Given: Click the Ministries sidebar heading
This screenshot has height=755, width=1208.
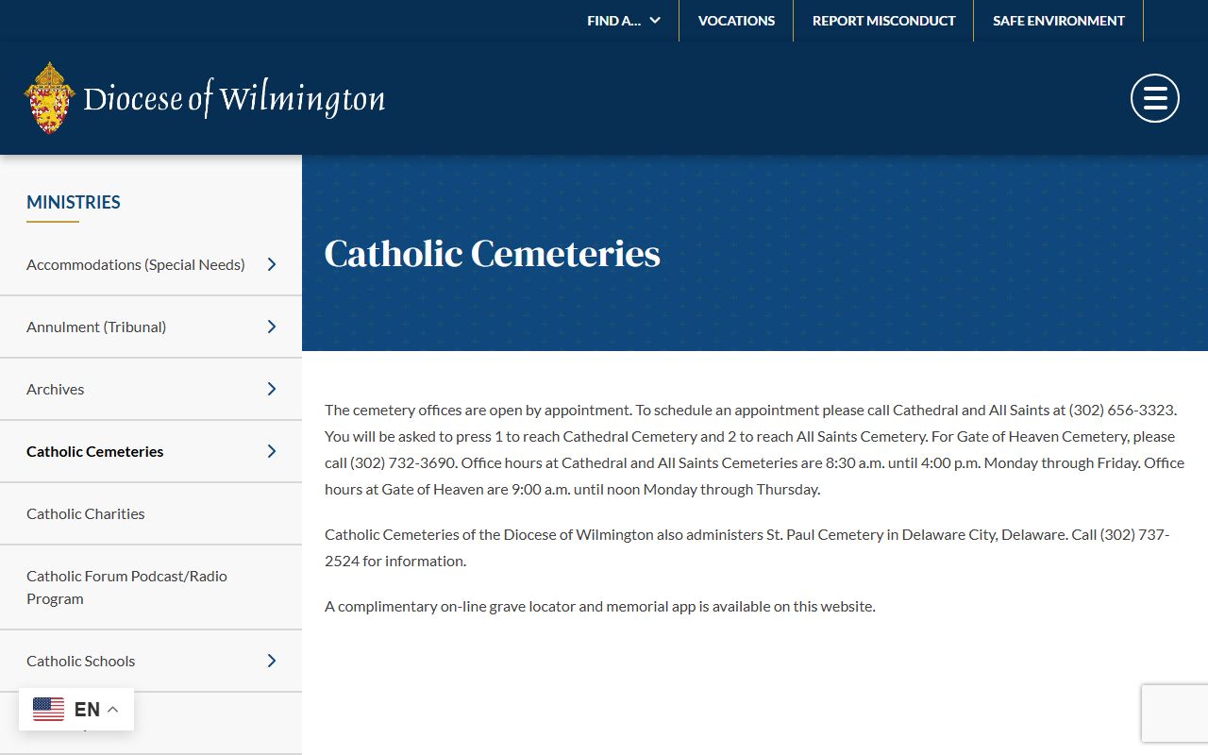Looking at the screenshot, I should (74, 202).
